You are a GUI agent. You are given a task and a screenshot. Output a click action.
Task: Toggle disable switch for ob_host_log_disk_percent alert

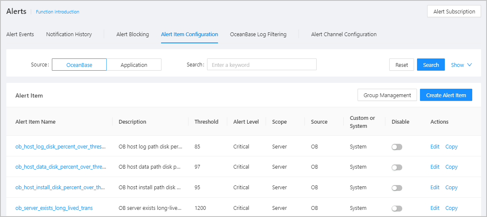pos(397,147)
